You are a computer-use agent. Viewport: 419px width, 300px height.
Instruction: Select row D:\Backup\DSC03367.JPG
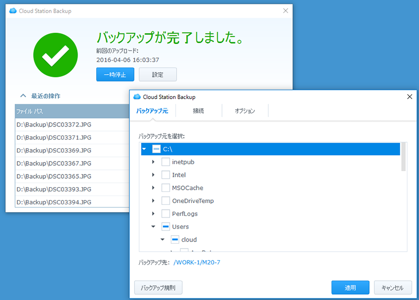[x=72, y=163]
